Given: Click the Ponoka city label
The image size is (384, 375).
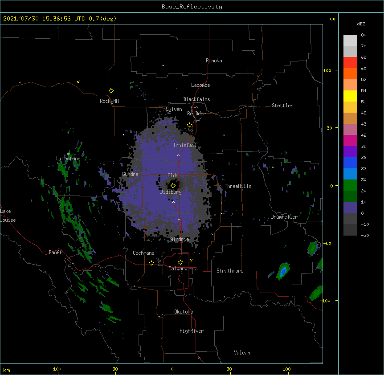Looking at the screenshot, I should (214, 61).
